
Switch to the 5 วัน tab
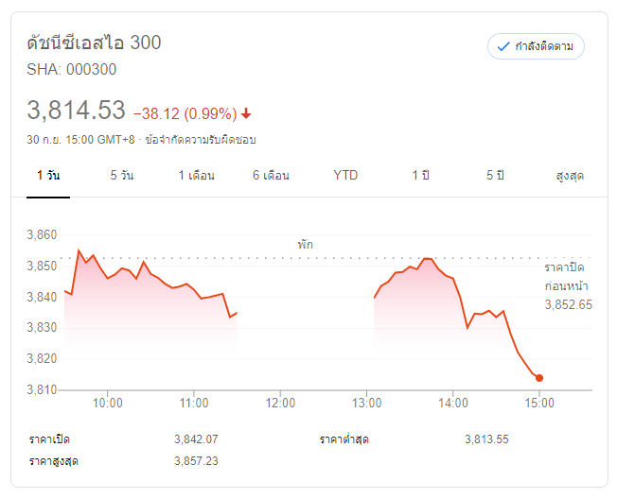[x=121, y=176]
